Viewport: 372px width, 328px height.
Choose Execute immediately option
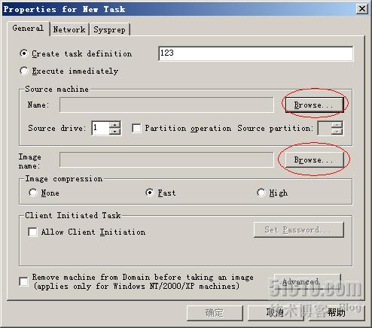coord(24,71)
